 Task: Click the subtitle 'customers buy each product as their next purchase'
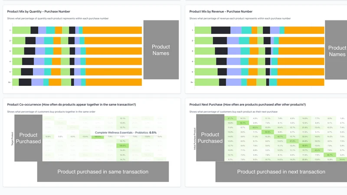[233, 112]
